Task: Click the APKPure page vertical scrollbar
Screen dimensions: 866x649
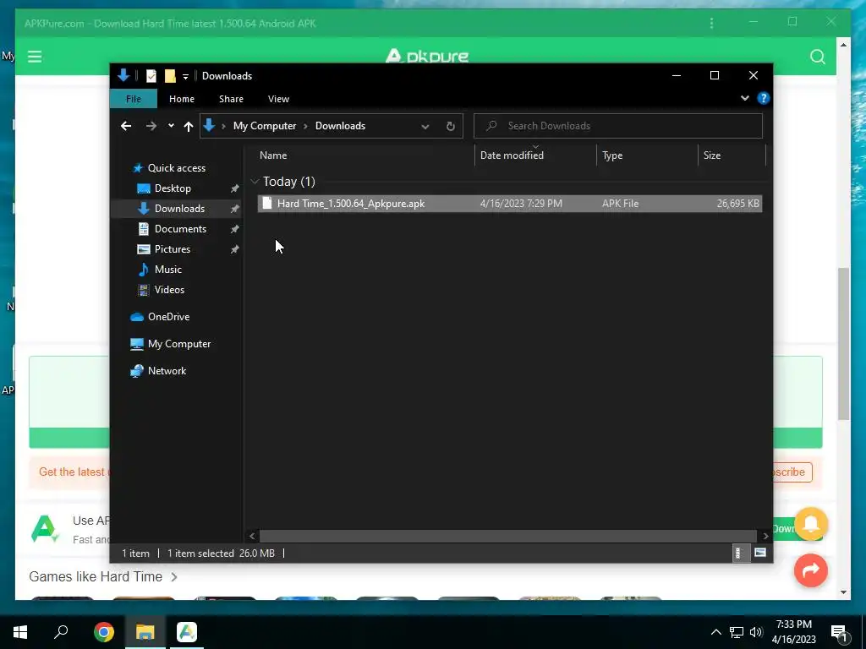Action: [x=843, y=343]
